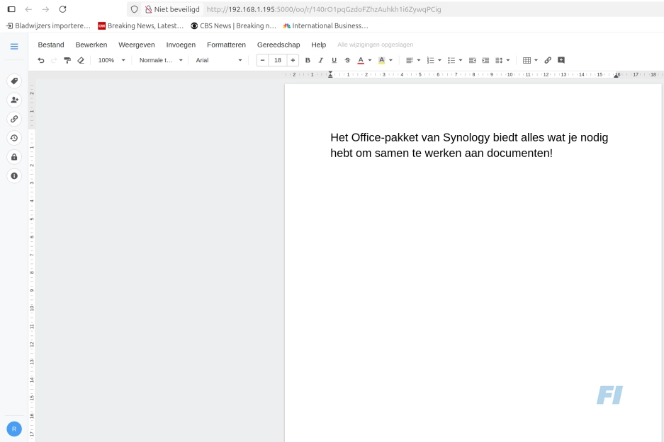Viewport: 664px width, 442px height.
Task: Open the CBS News bookmark
Action: [233, 25]
